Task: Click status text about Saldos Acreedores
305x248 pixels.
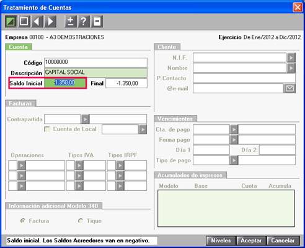Action: pyautogui.click(x=78, y=241)
